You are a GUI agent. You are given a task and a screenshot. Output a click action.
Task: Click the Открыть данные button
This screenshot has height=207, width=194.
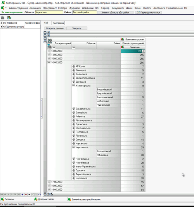(55, 28)
